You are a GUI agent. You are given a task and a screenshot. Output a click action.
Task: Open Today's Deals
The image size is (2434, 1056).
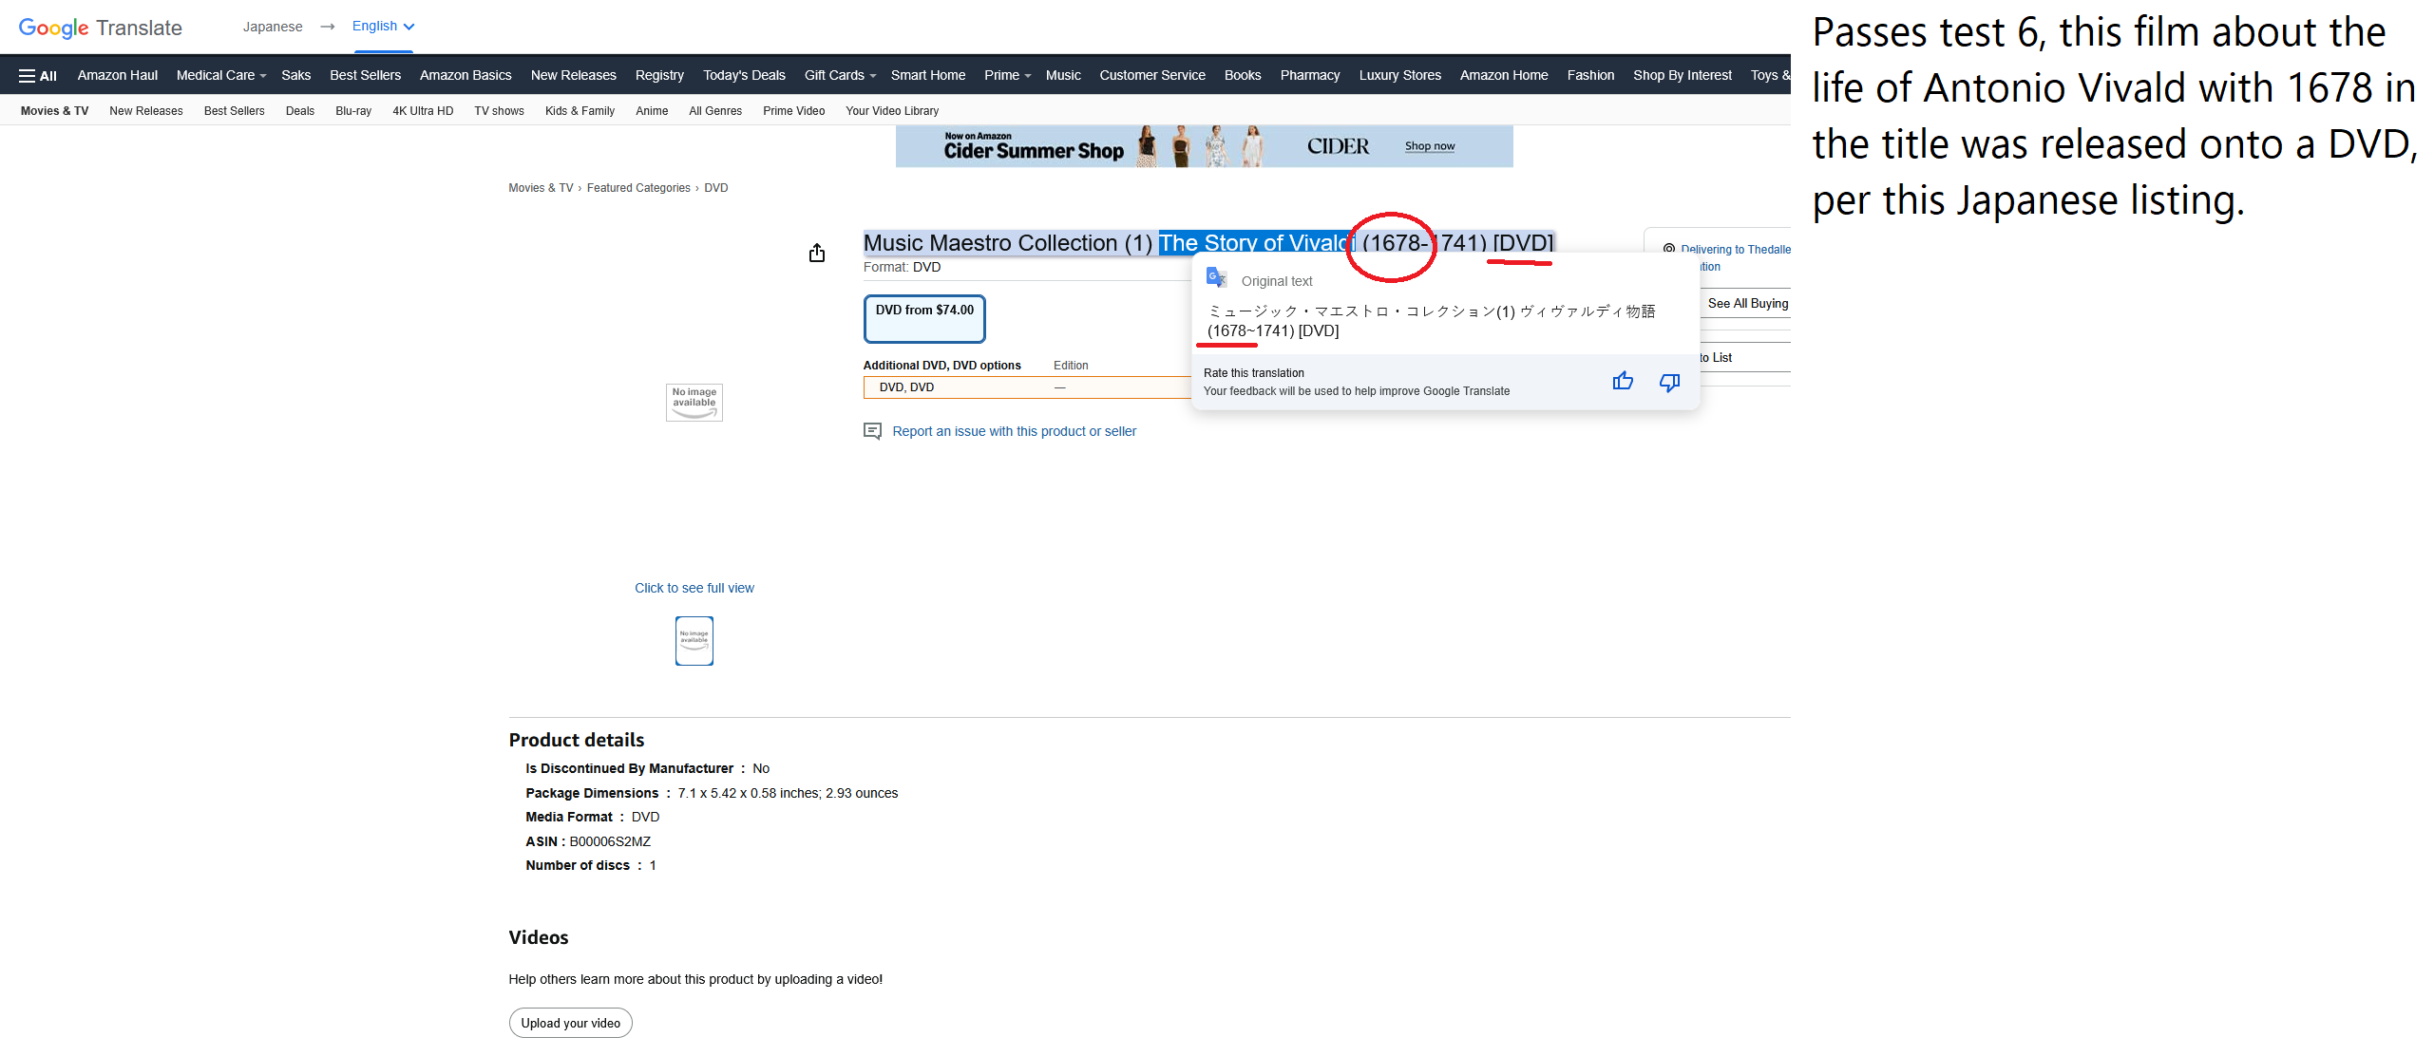coord(744,76)
